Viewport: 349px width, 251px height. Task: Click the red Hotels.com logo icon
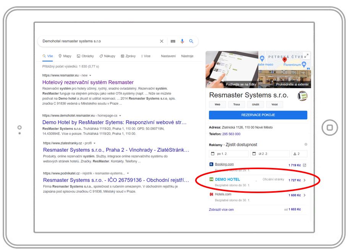tap(211, 194)
